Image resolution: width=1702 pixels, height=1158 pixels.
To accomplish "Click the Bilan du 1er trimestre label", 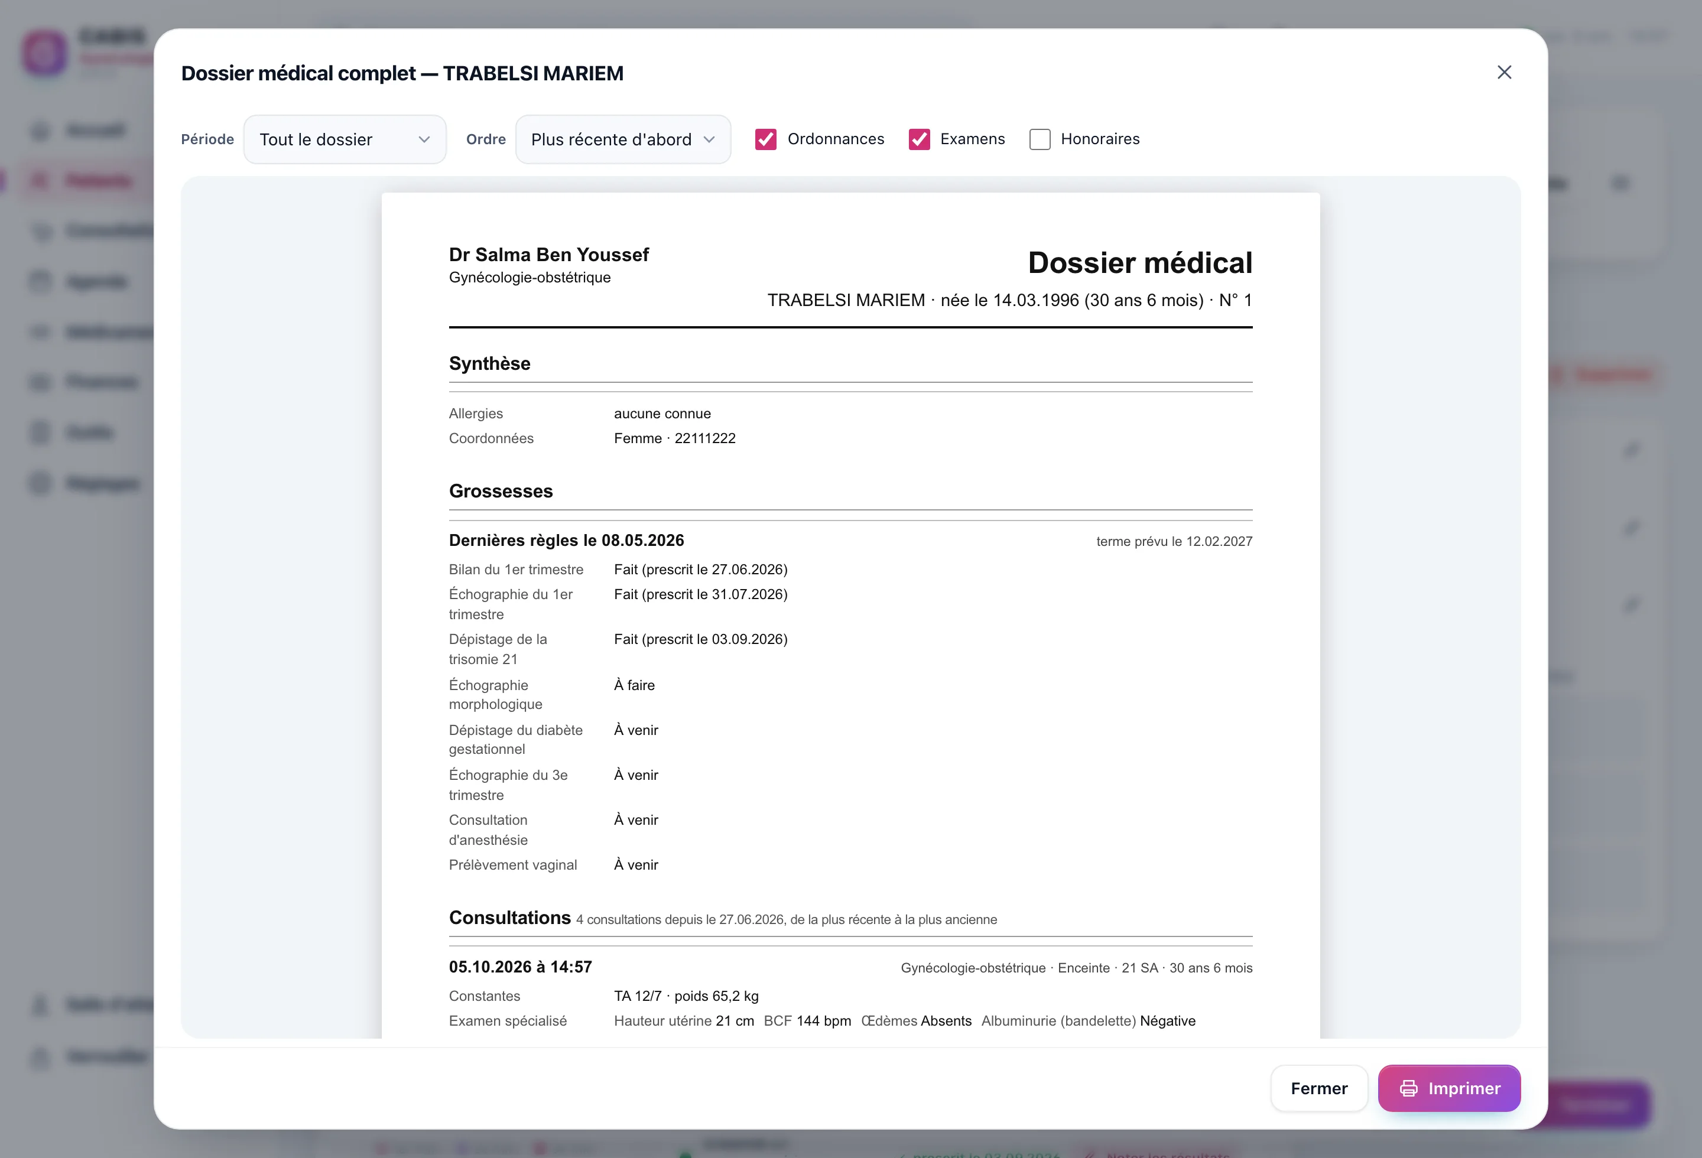I will [x=515, y=570].
